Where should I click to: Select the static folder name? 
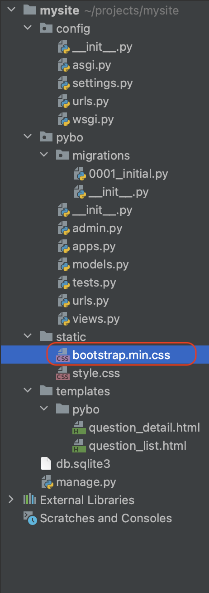(x=71, y=336)
